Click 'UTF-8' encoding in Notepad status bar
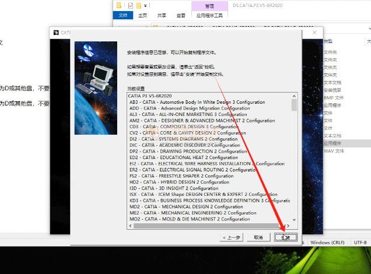 click(x=360, y=243)
